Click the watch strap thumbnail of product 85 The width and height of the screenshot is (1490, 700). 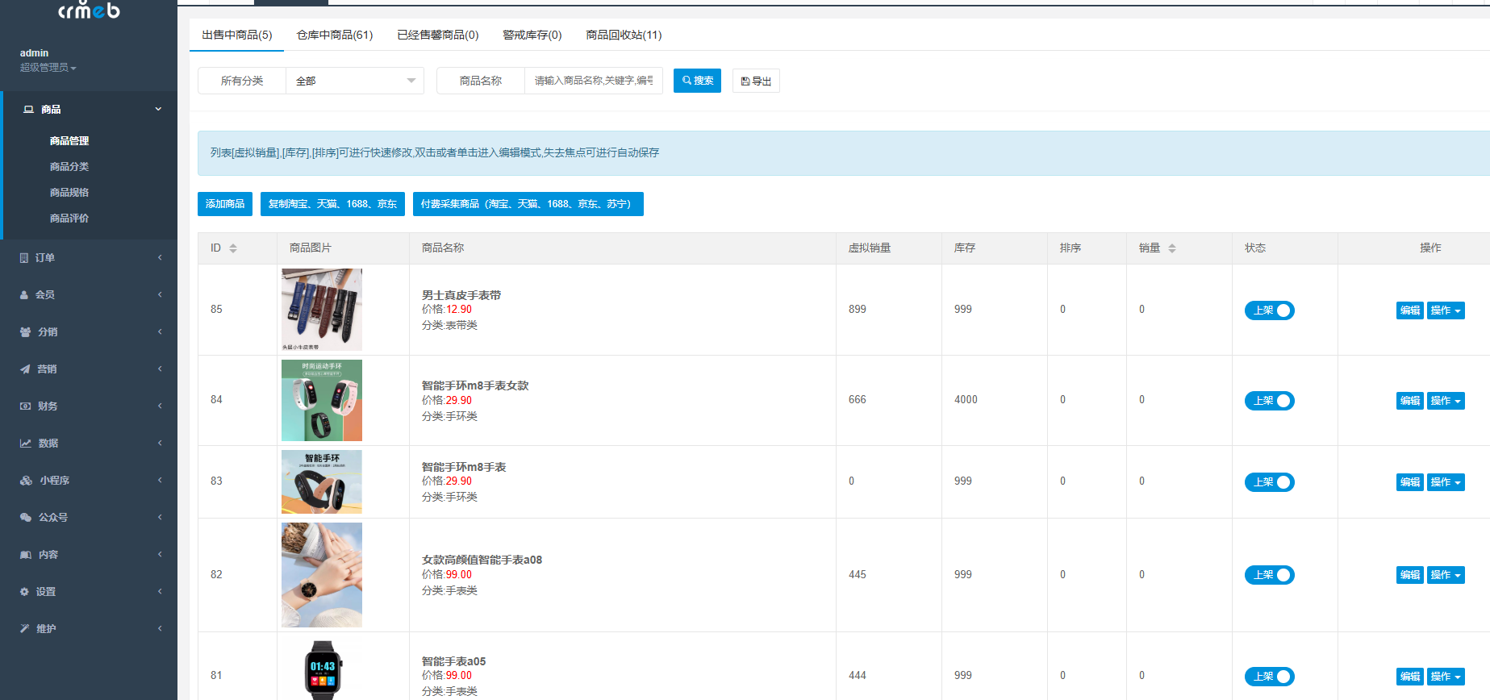pos(322,310)
